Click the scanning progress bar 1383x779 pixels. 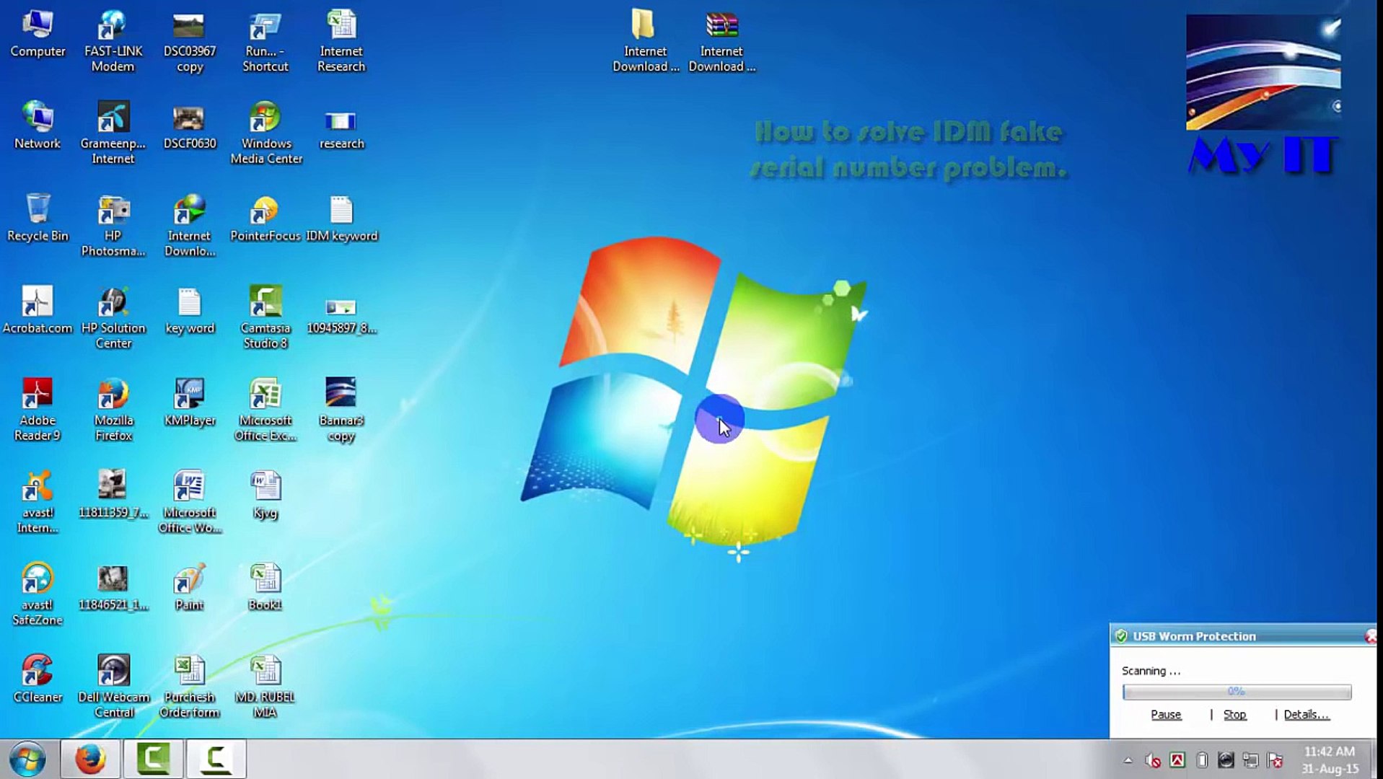tap(1237, 692)
